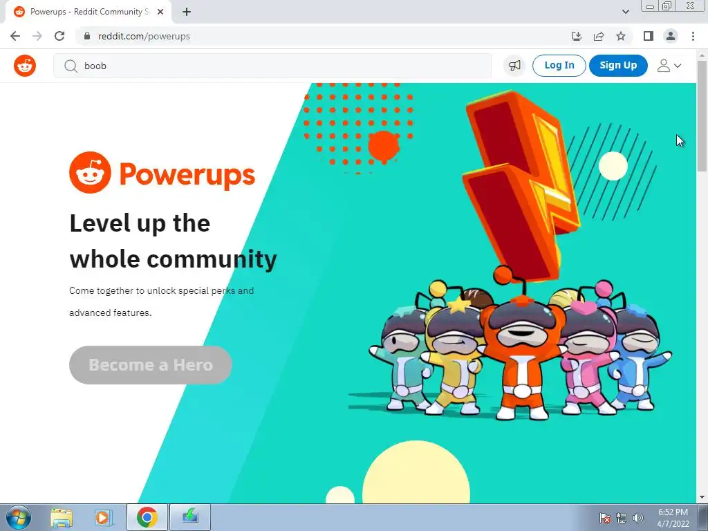
Task: Click the Show Desktop strip on the taskbar
Action: tap(703, 517)
